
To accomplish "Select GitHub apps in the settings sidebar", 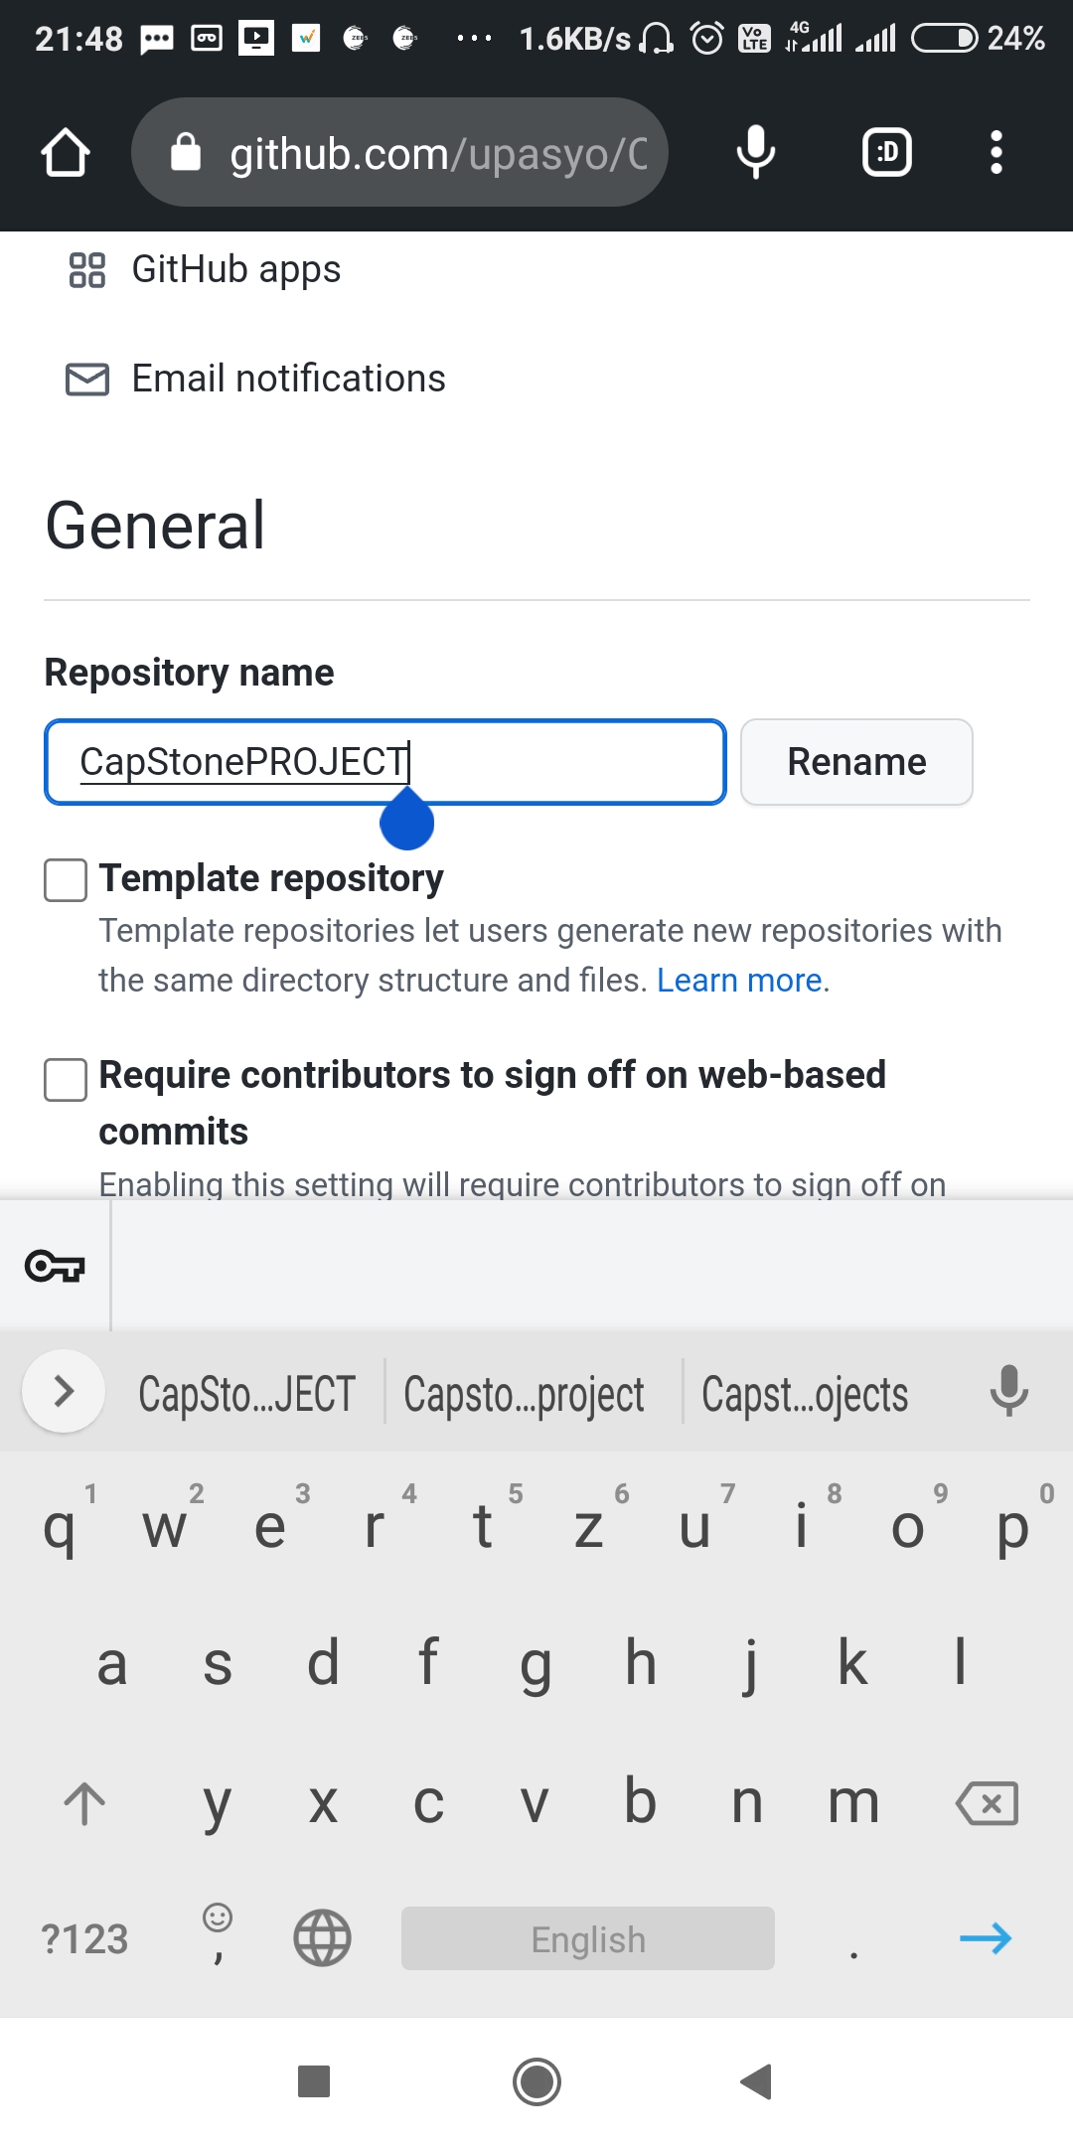I will click(x=235, y=268).
